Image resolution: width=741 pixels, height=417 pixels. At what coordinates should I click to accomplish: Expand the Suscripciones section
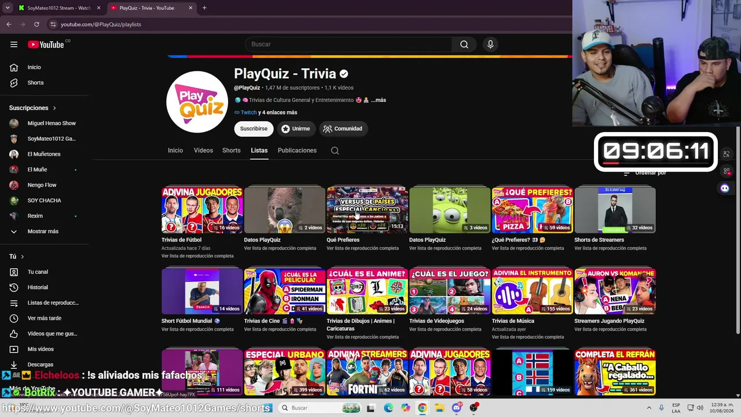pos(33,108)
